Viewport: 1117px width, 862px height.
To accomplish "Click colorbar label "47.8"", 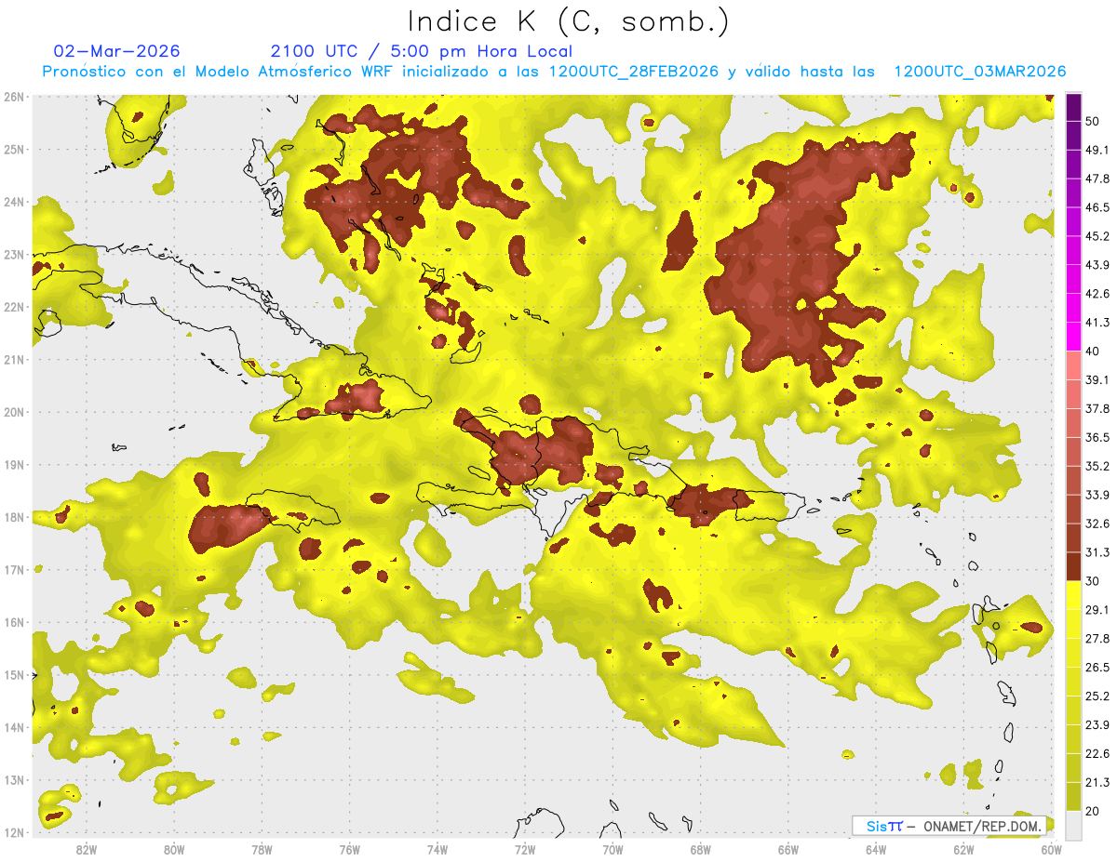I will (1097, 179).
